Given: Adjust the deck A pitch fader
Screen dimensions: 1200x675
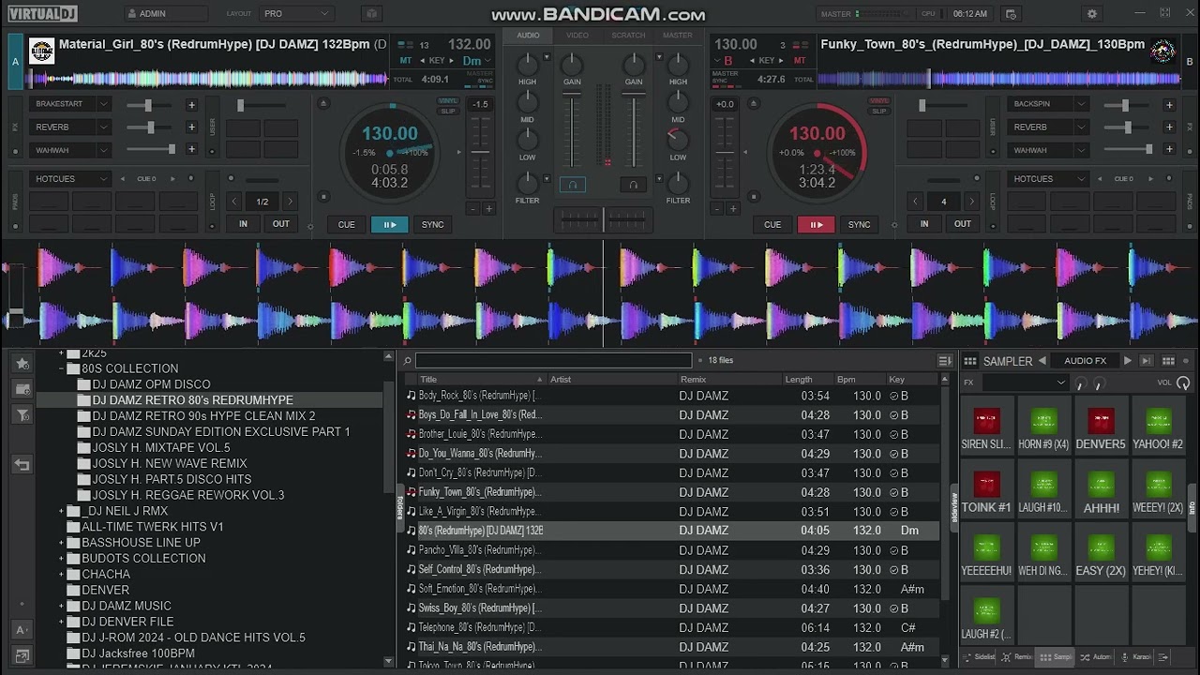Looking at the screenshot, I should click(x=480, y=155).
